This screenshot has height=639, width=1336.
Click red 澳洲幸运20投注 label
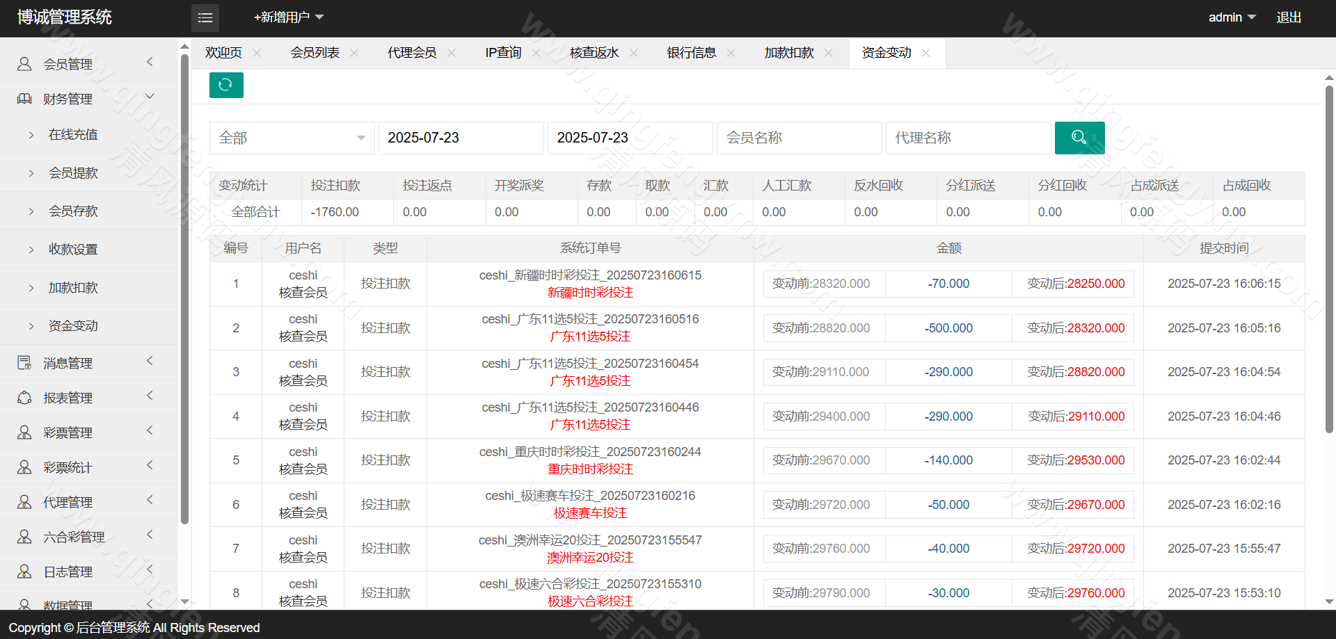click(590, 558)
